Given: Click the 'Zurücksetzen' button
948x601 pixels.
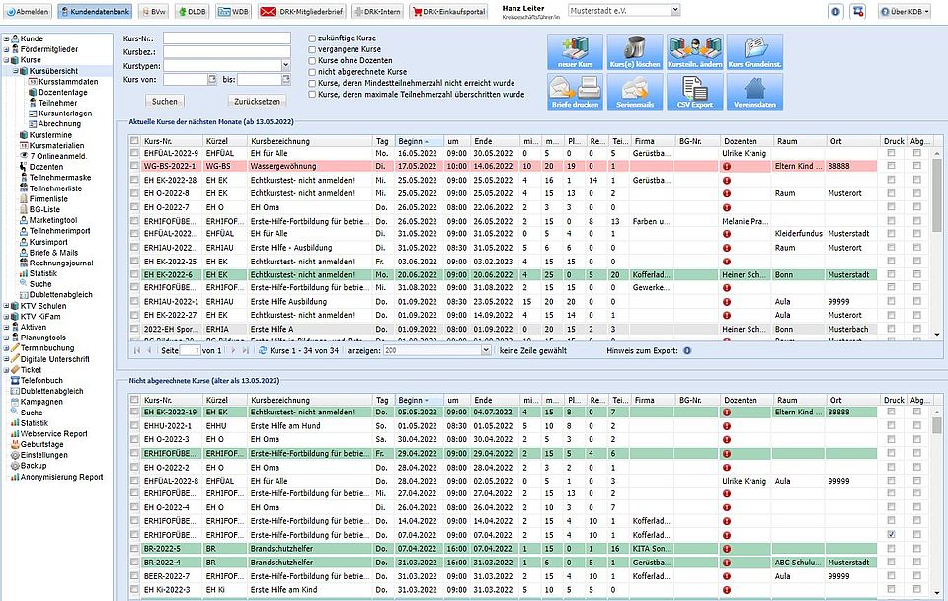Looking at the screenshot, I should tap(259, 101).
